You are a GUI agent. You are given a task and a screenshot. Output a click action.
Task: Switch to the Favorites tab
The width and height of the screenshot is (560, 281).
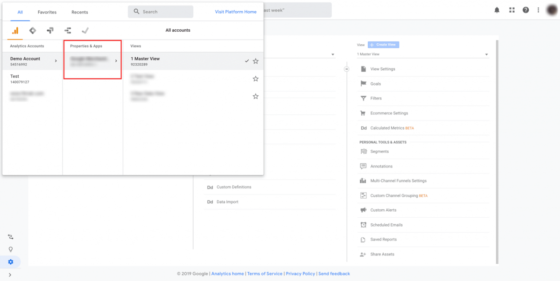pos(47,12)
